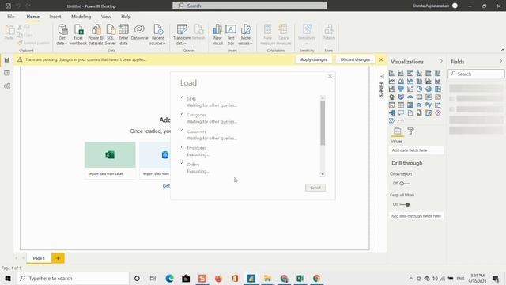Select the Decomposition tree visual
This screenshot has width=506, height=285.
[391, 112]
